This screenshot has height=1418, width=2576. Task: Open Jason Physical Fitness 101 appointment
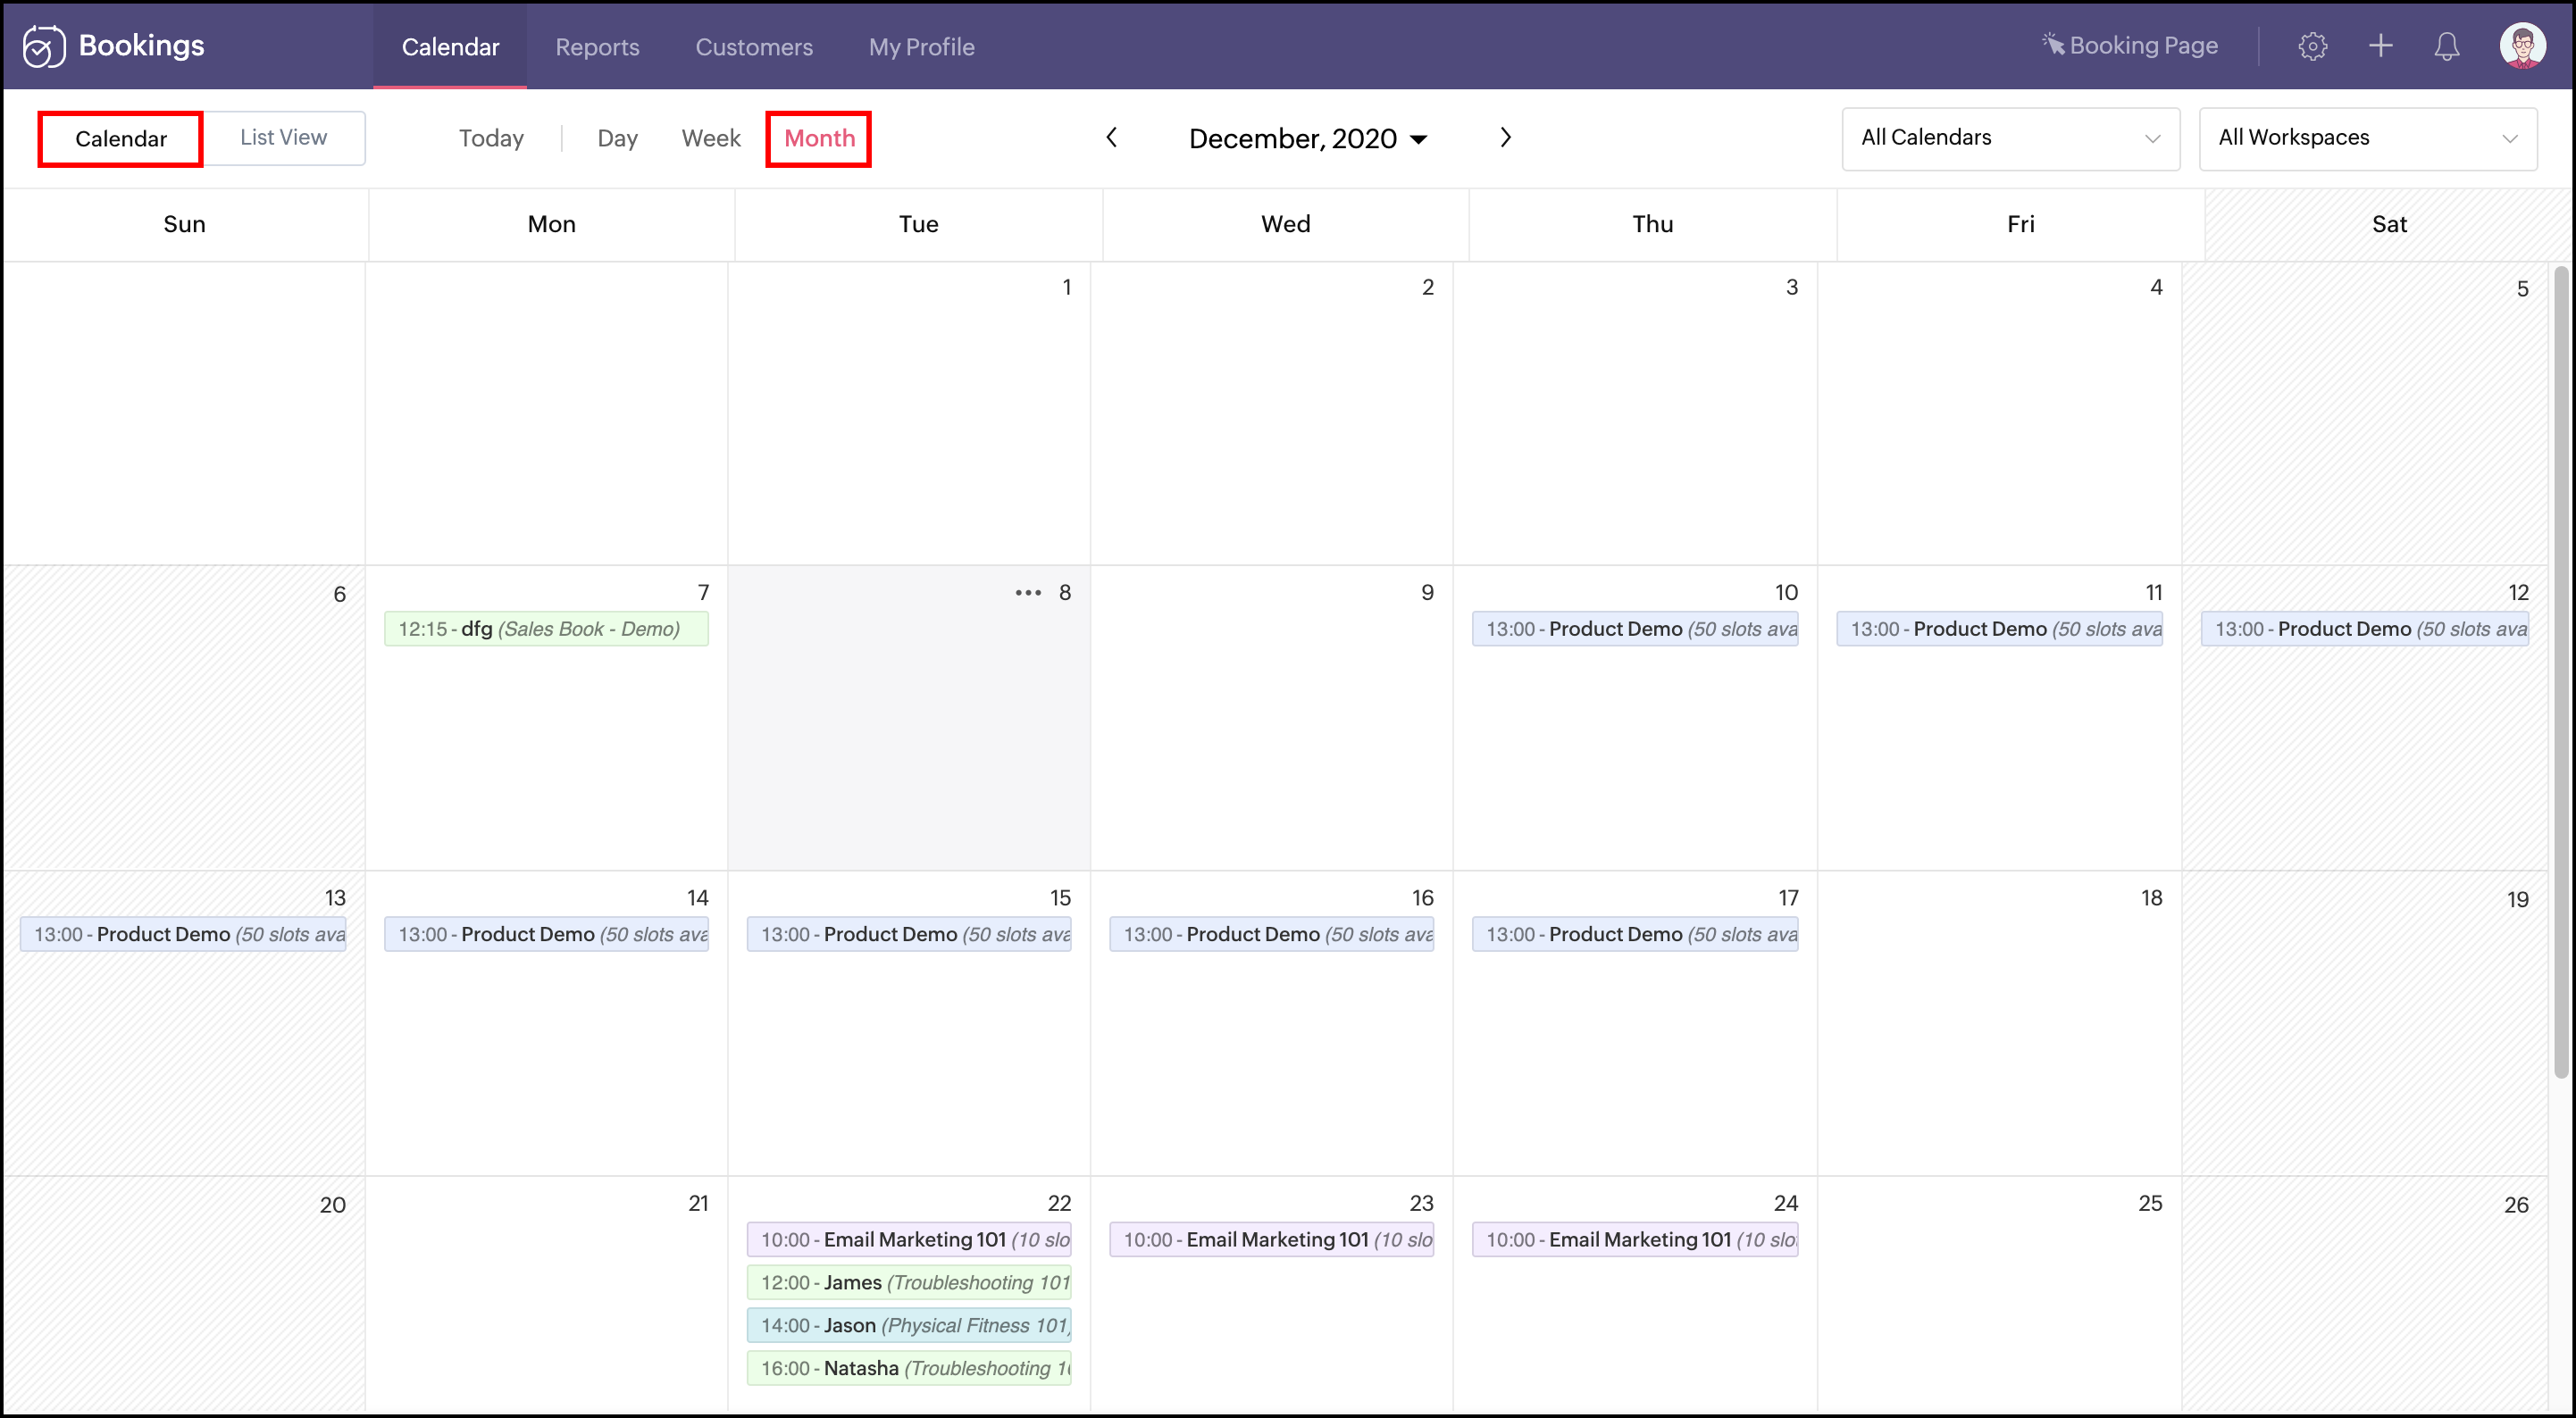[908, 1325]
